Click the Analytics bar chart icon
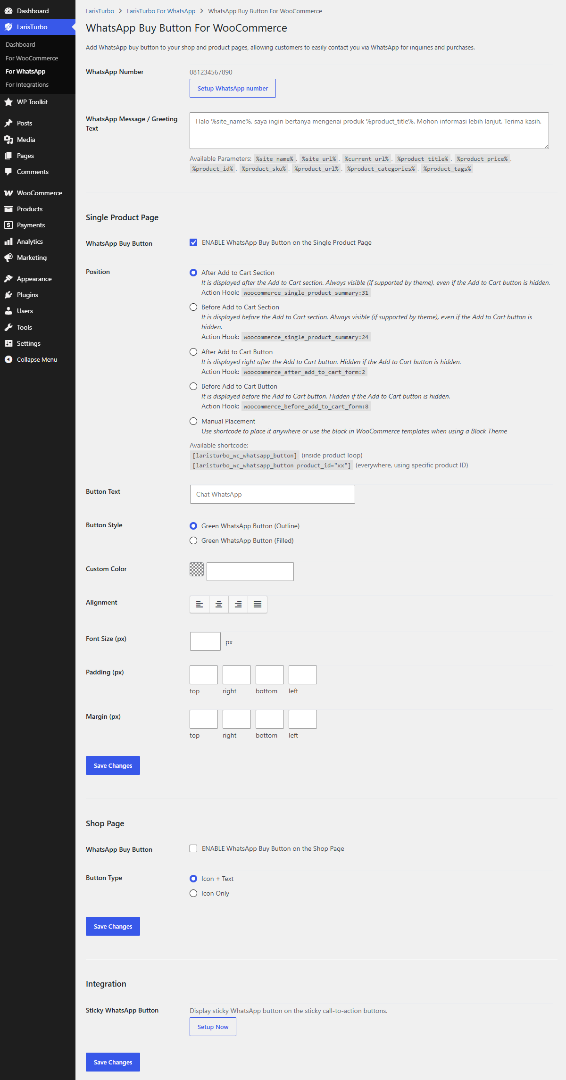This screenshot has width=566, height=1080. (8, 241)
